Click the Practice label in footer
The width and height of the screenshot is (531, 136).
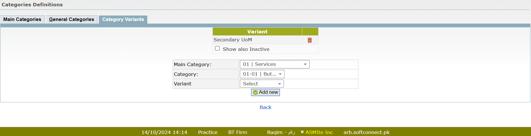pos(208,132)
